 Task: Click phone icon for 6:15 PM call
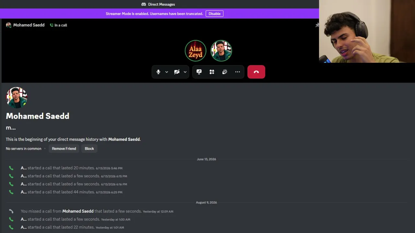pos(11,176)
